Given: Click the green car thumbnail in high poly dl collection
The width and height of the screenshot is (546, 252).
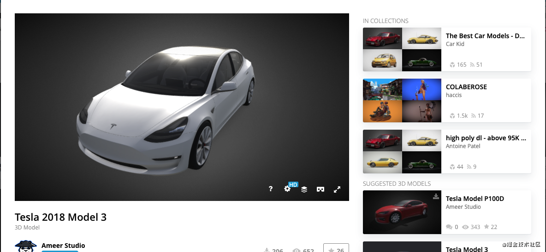Looking at the screenshot, I should [x=421, y=162].
